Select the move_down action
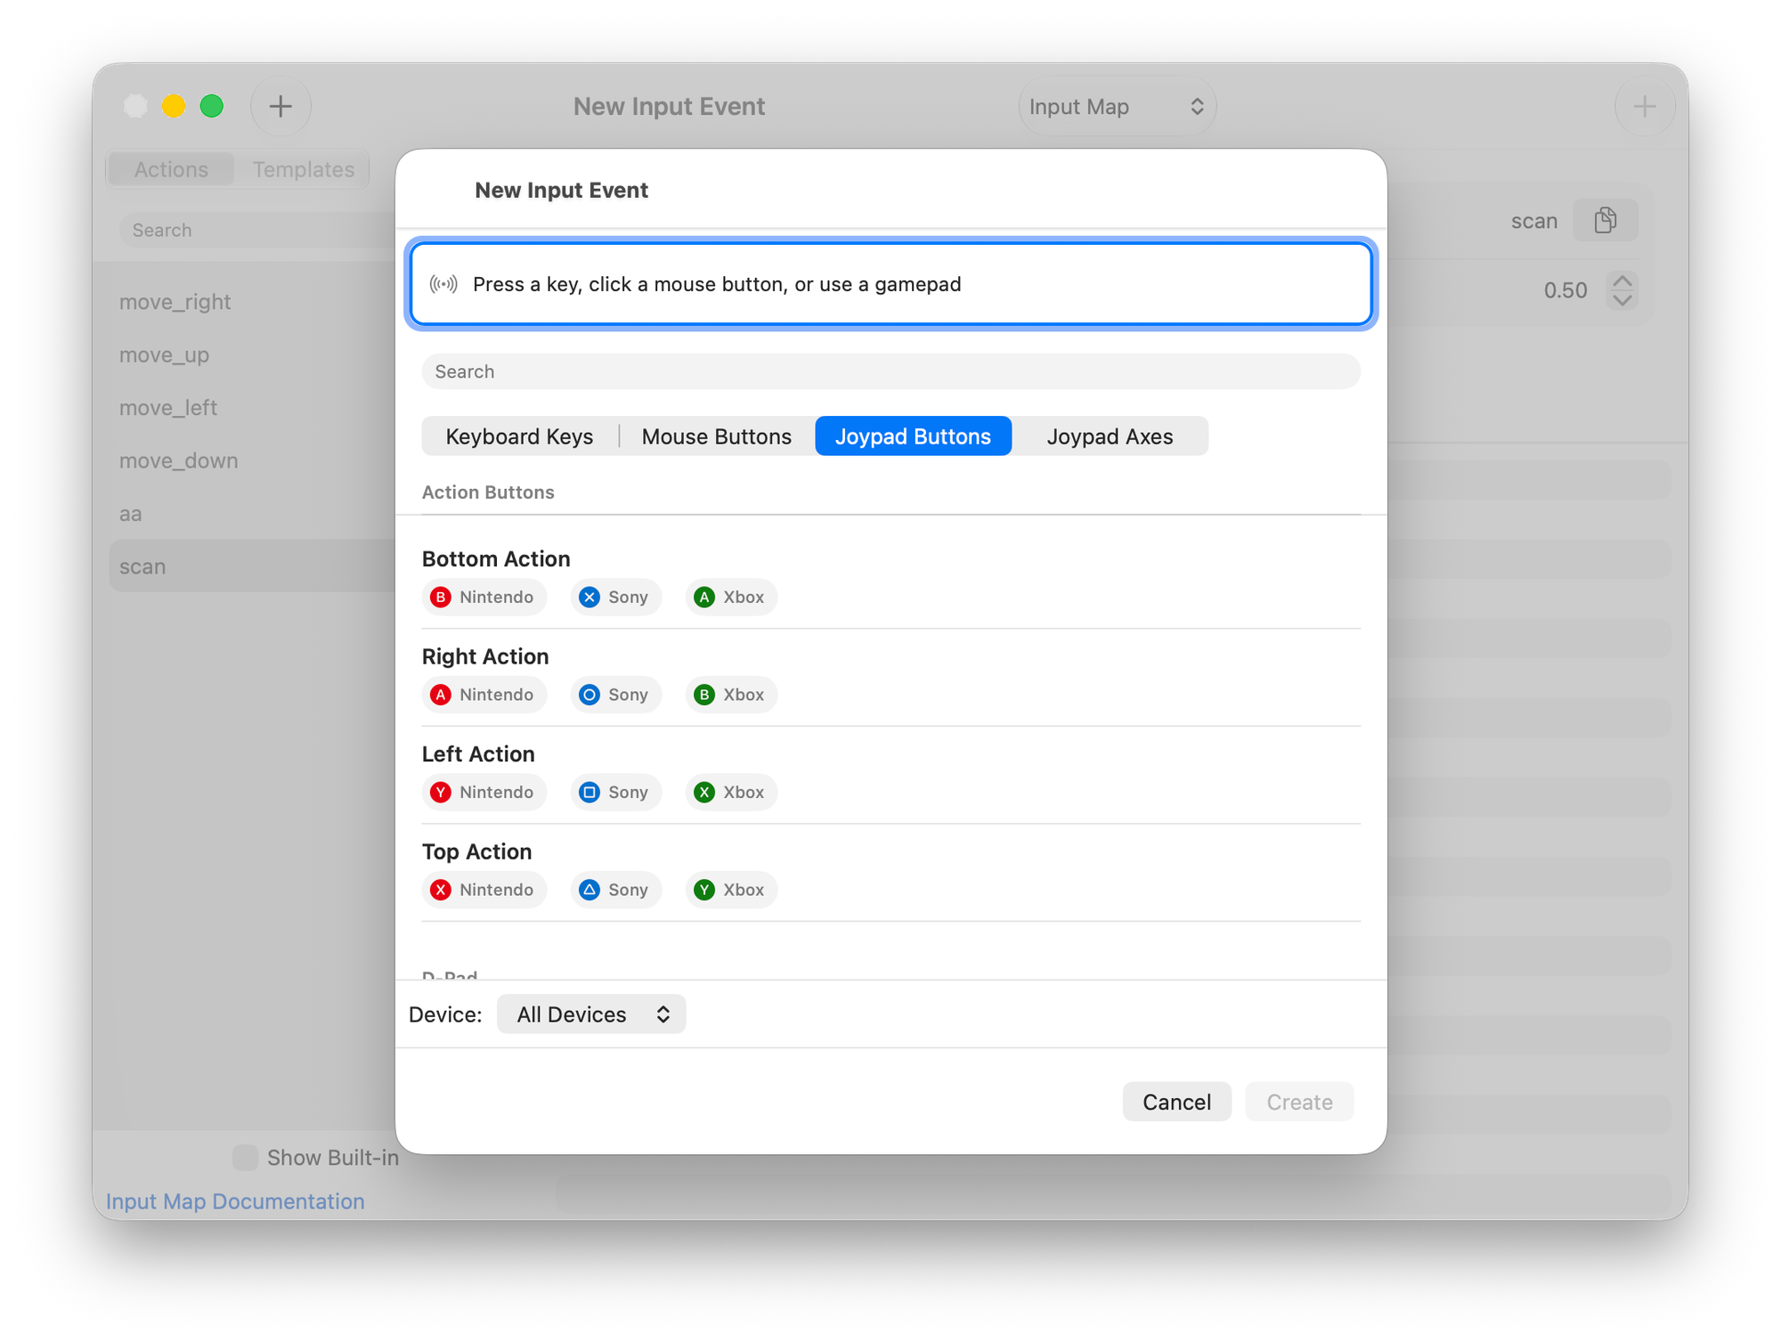 coord(252,460)
